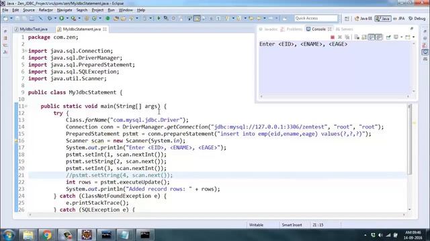Click the Open Type icon
The width and height of the screenshot is (430, 241).
coord(116,18)
